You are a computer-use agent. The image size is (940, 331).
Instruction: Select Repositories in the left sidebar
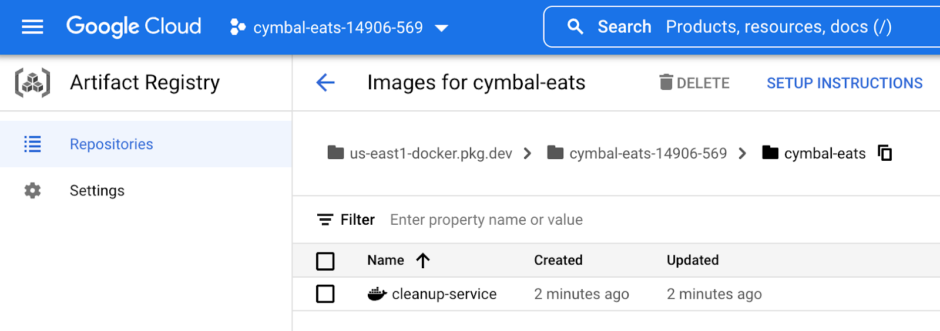coord(111,144)
